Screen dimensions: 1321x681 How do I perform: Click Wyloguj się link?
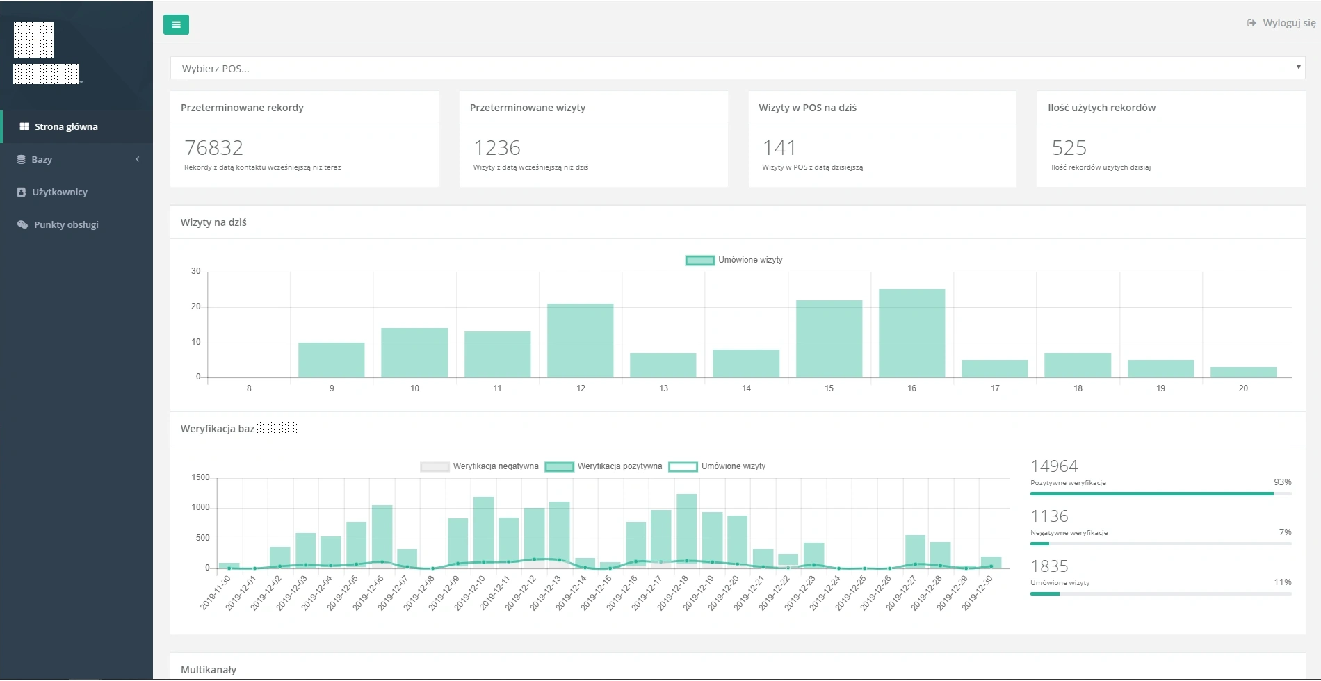click(x=1288, y=23)
